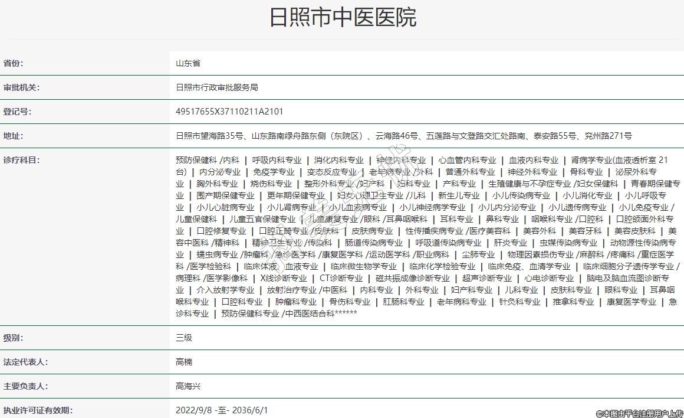Image resolution: width=684 pixels, height=418 pixels.
Task: Click the license validity dates 2022/9/8 -至- 2036/6/1
Action: tap(221, 410)
